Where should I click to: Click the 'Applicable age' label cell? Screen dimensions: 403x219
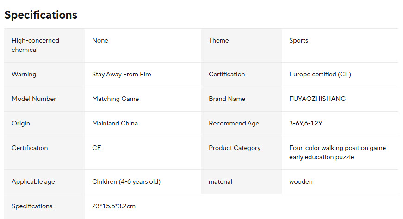point(33,181)
